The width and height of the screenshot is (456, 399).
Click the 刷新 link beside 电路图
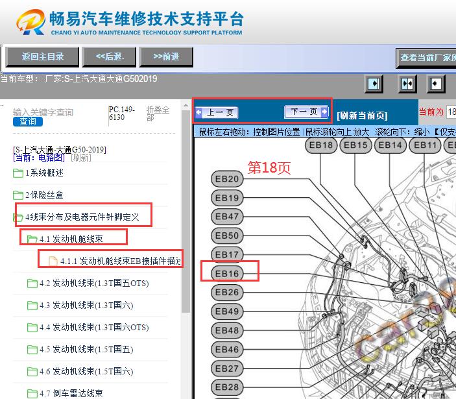point(81,158)
